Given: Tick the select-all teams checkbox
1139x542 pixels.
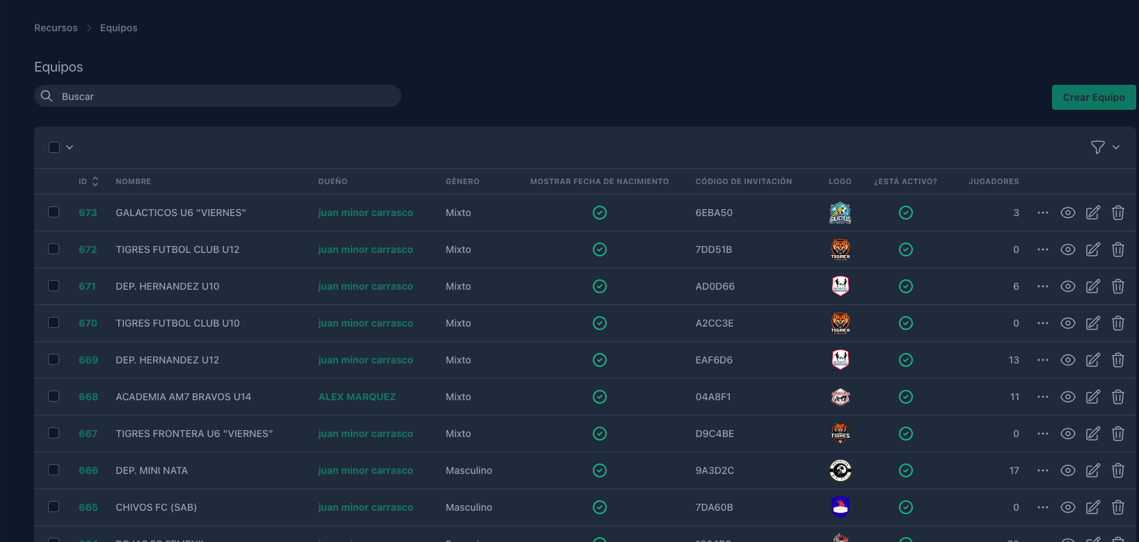Looking at the screenshot, I should coord(54,147).
